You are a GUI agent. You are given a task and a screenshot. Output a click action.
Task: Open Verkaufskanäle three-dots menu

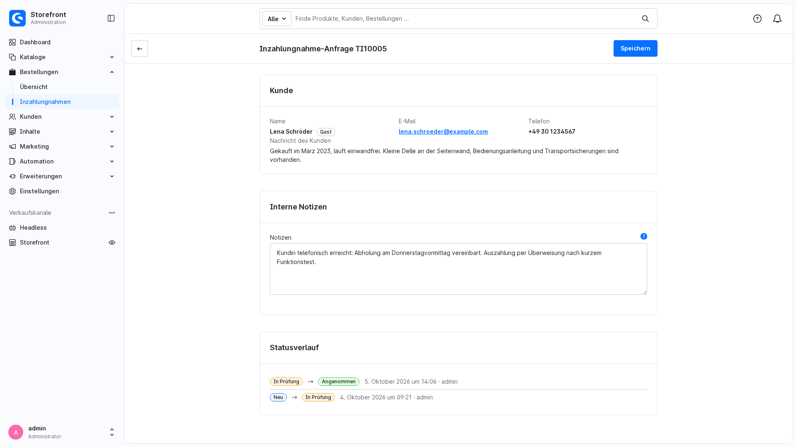pyautogui.click(x=112, y=213)
